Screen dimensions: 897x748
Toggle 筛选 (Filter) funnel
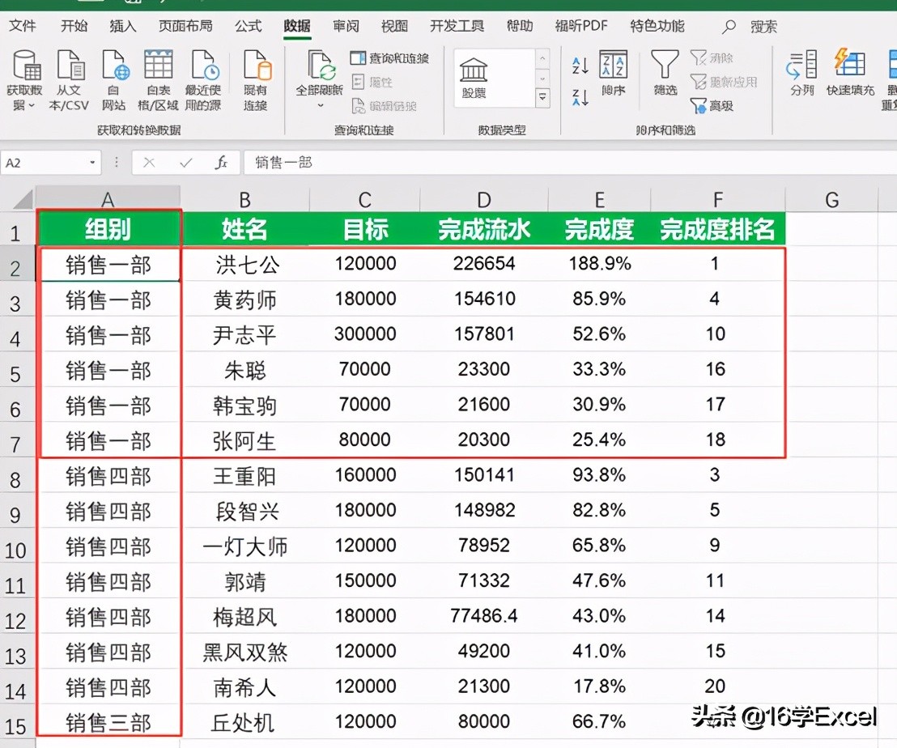click(665, 73)
